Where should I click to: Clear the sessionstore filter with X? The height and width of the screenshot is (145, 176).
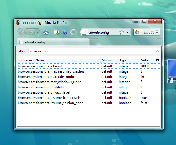157,51
